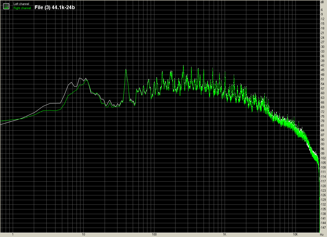Click the '-60' dB axis label

pyautogui.click(x=323, y=93)
